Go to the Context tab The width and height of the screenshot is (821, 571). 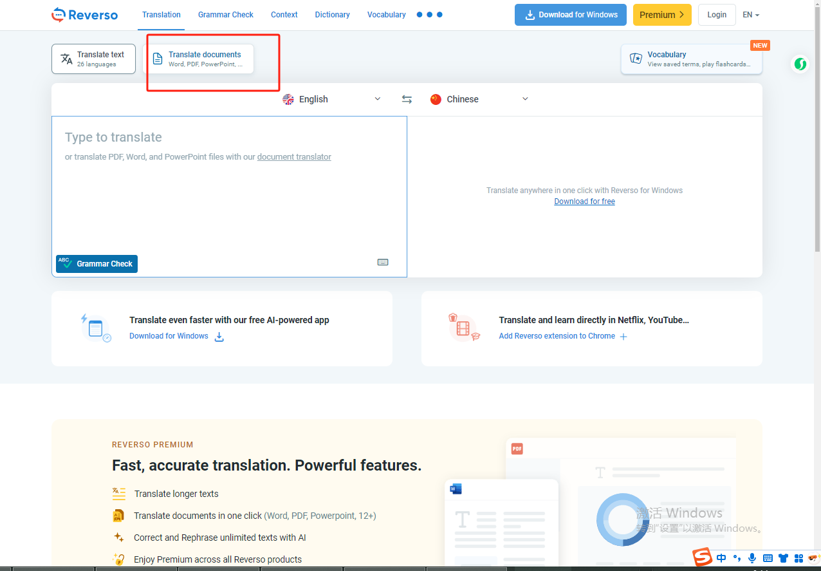tap(284, 14)
